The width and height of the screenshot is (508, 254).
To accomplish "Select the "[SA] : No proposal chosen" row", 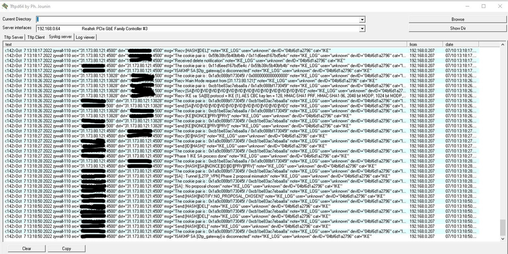I will 241,186.
